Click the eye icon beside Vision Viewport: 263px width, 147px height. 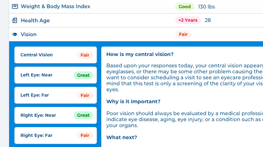tap(15, 34)
